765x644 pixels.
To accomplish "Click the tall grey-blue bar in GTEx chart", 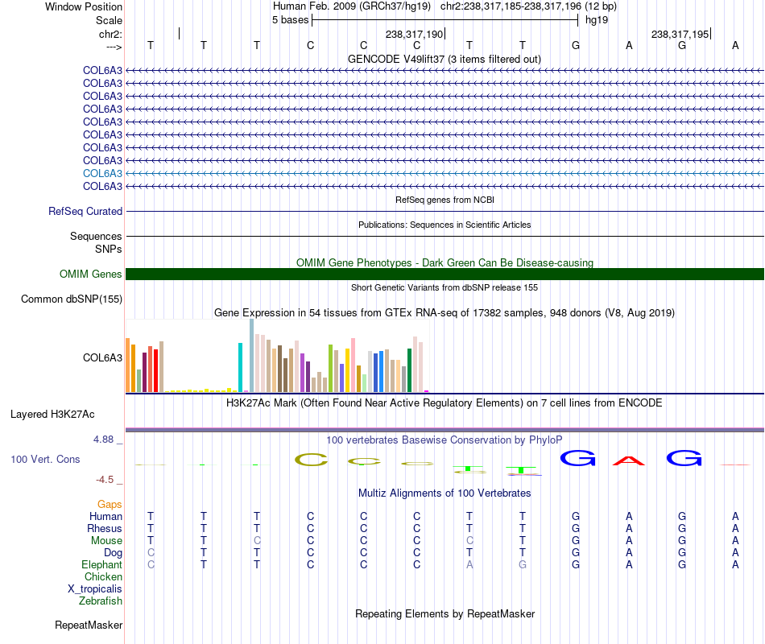I will pos(252,355).
